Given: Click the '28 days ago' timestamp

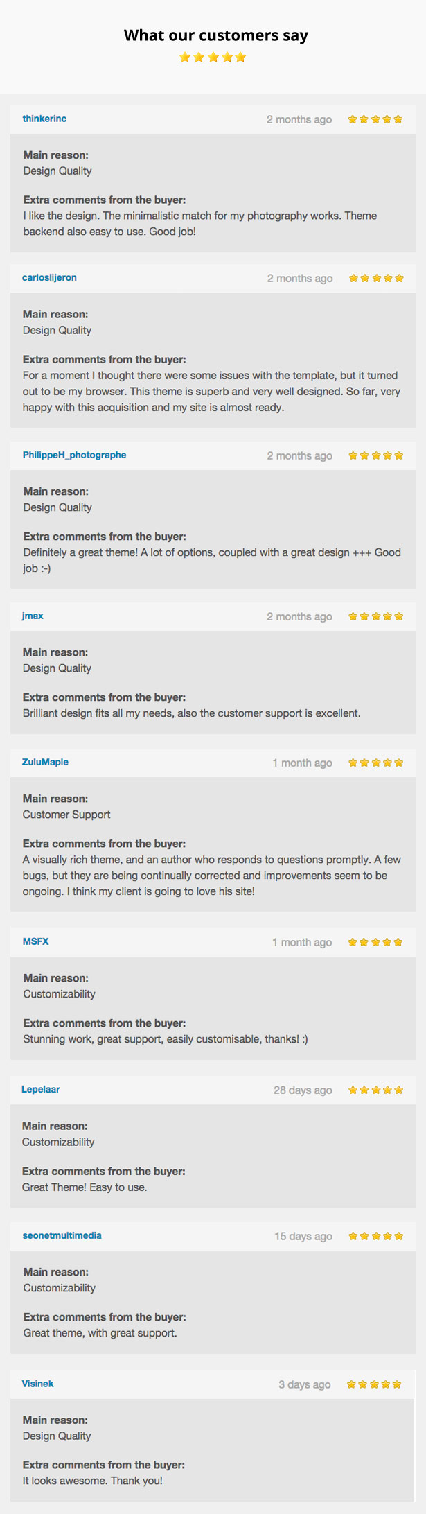Looking at the screenshot, I should click(303, 1090).
